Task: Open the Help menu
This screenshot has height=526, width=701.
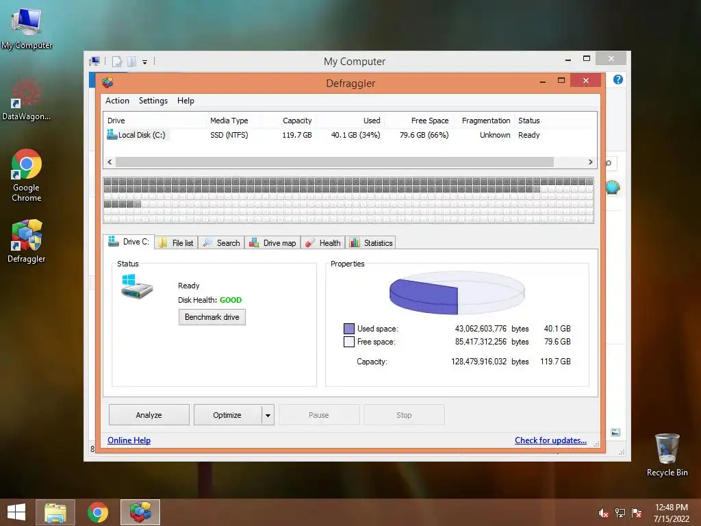Action: [x=186, y=101]
